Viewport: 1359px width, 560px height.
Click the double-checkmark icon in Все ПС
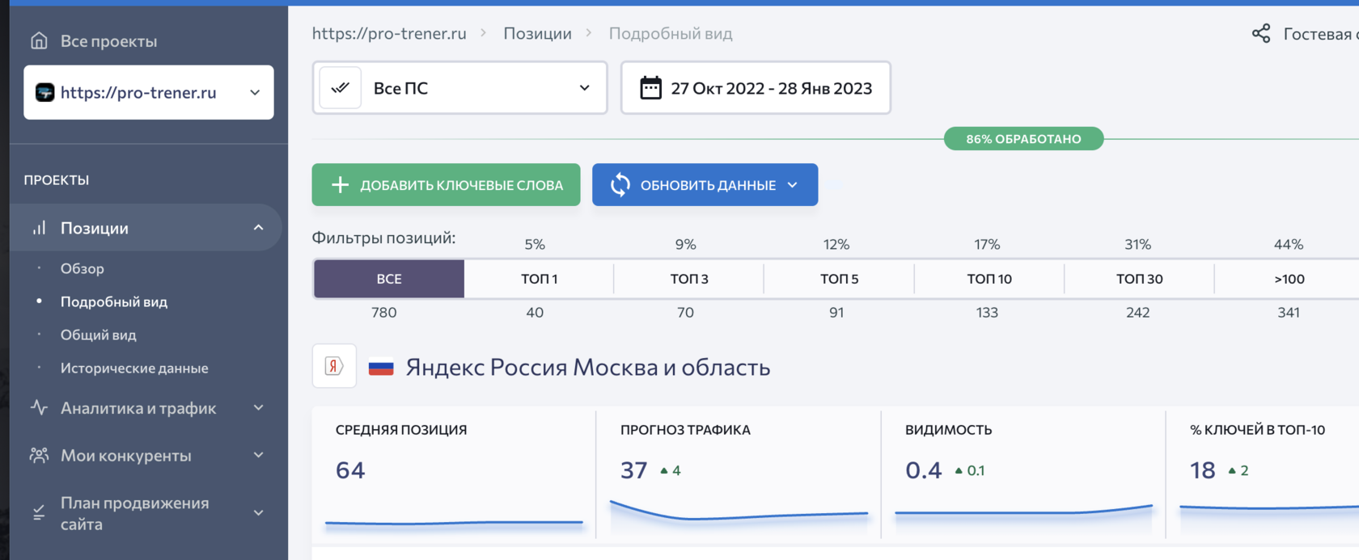pyautogui.click(x=341, y=87)
